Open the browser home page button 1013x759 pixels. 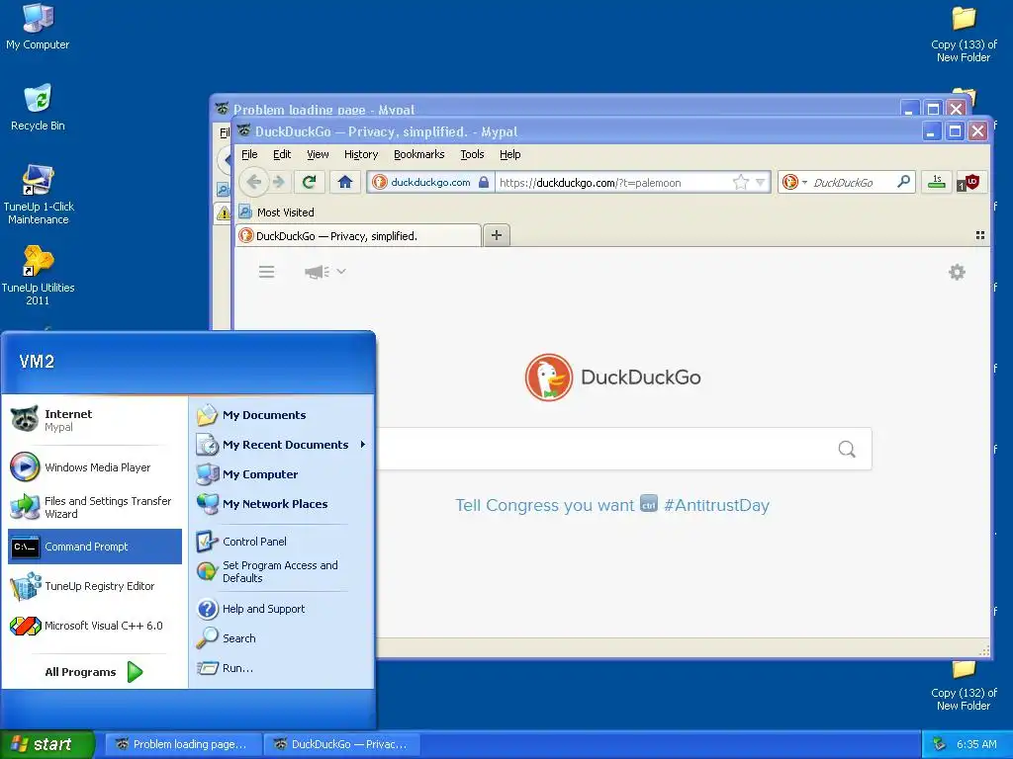(x=345, y=182)
